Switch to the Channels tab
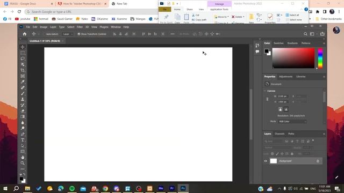The image size is (344, 193). tap(279, 134)
